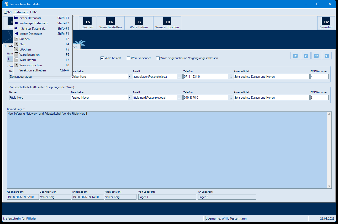Click the 'Von Lagerort' field showing Lager 1
338x224 pixels.
point(167,197)
